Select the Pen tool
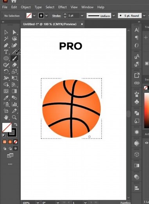149x204 pixels. tap(6, 45)
